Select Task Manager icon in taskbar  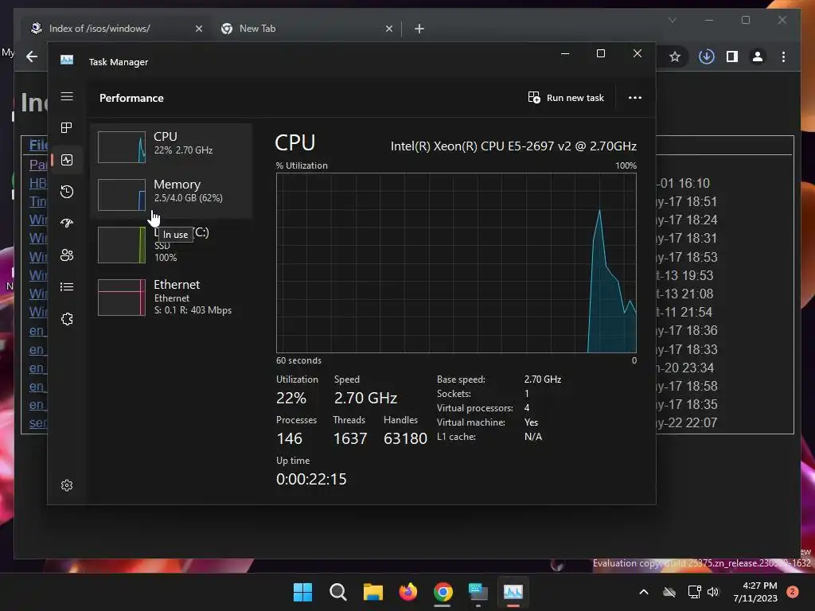[513, 592]
